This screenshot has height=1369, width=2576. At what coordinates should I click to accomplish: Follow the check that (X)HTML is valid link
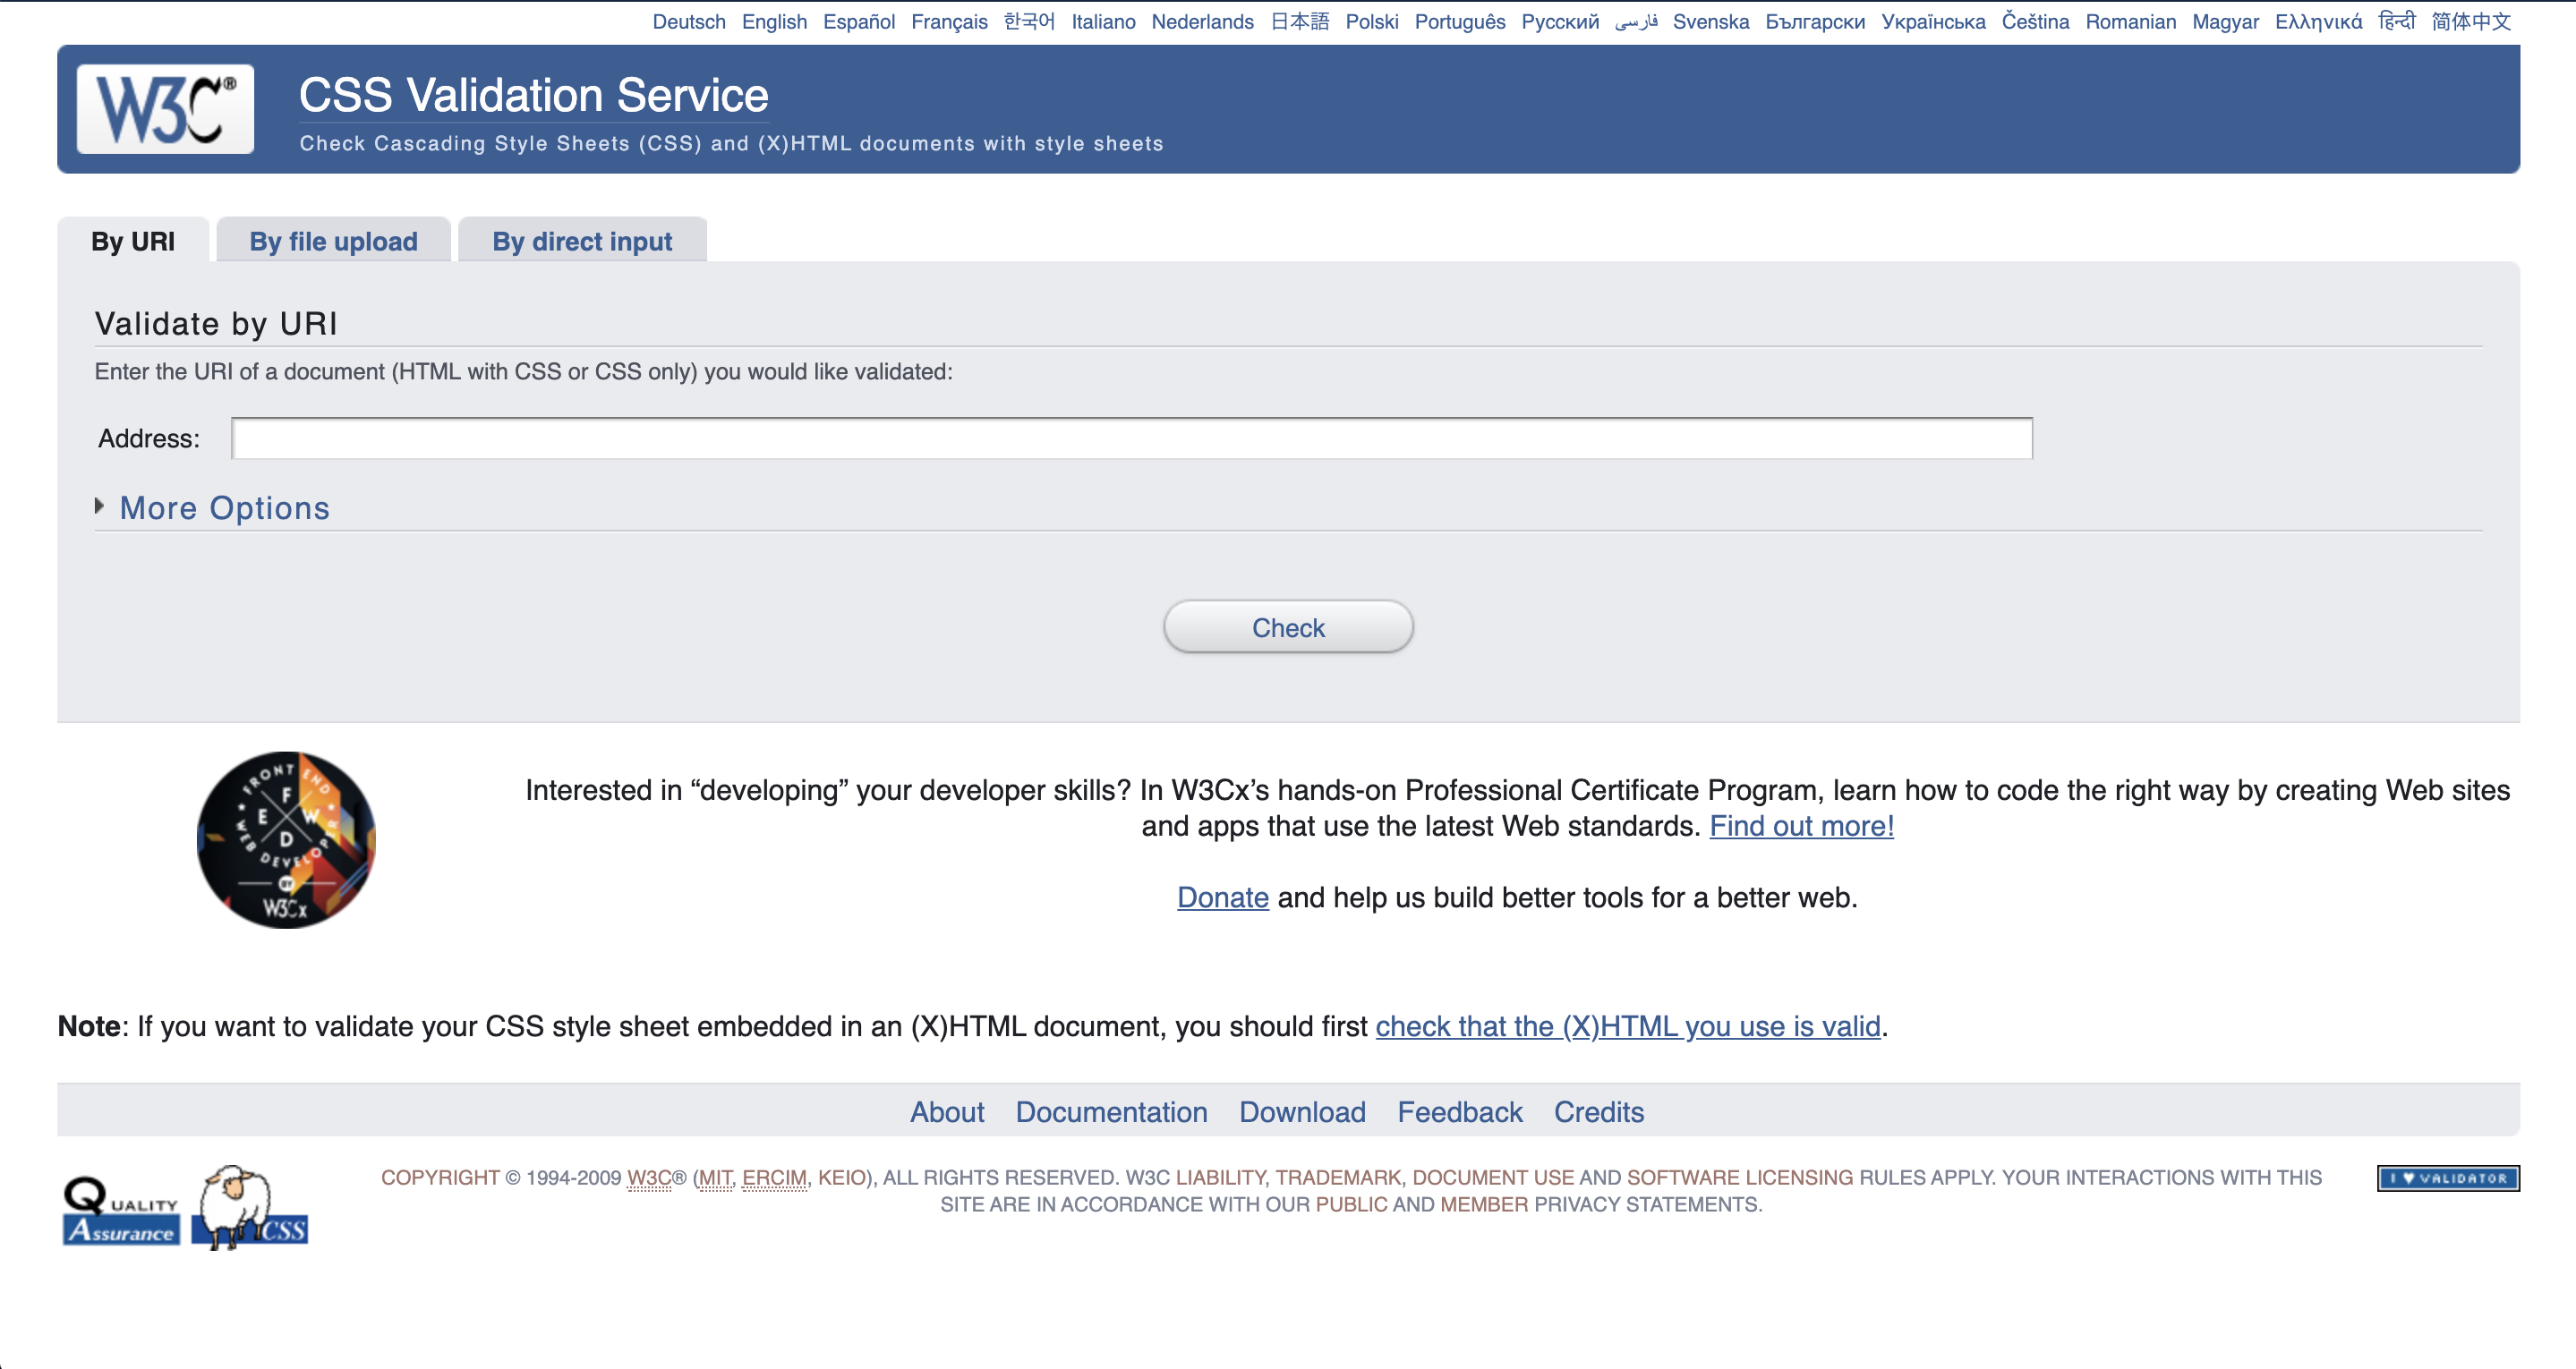[1627, 1026]
